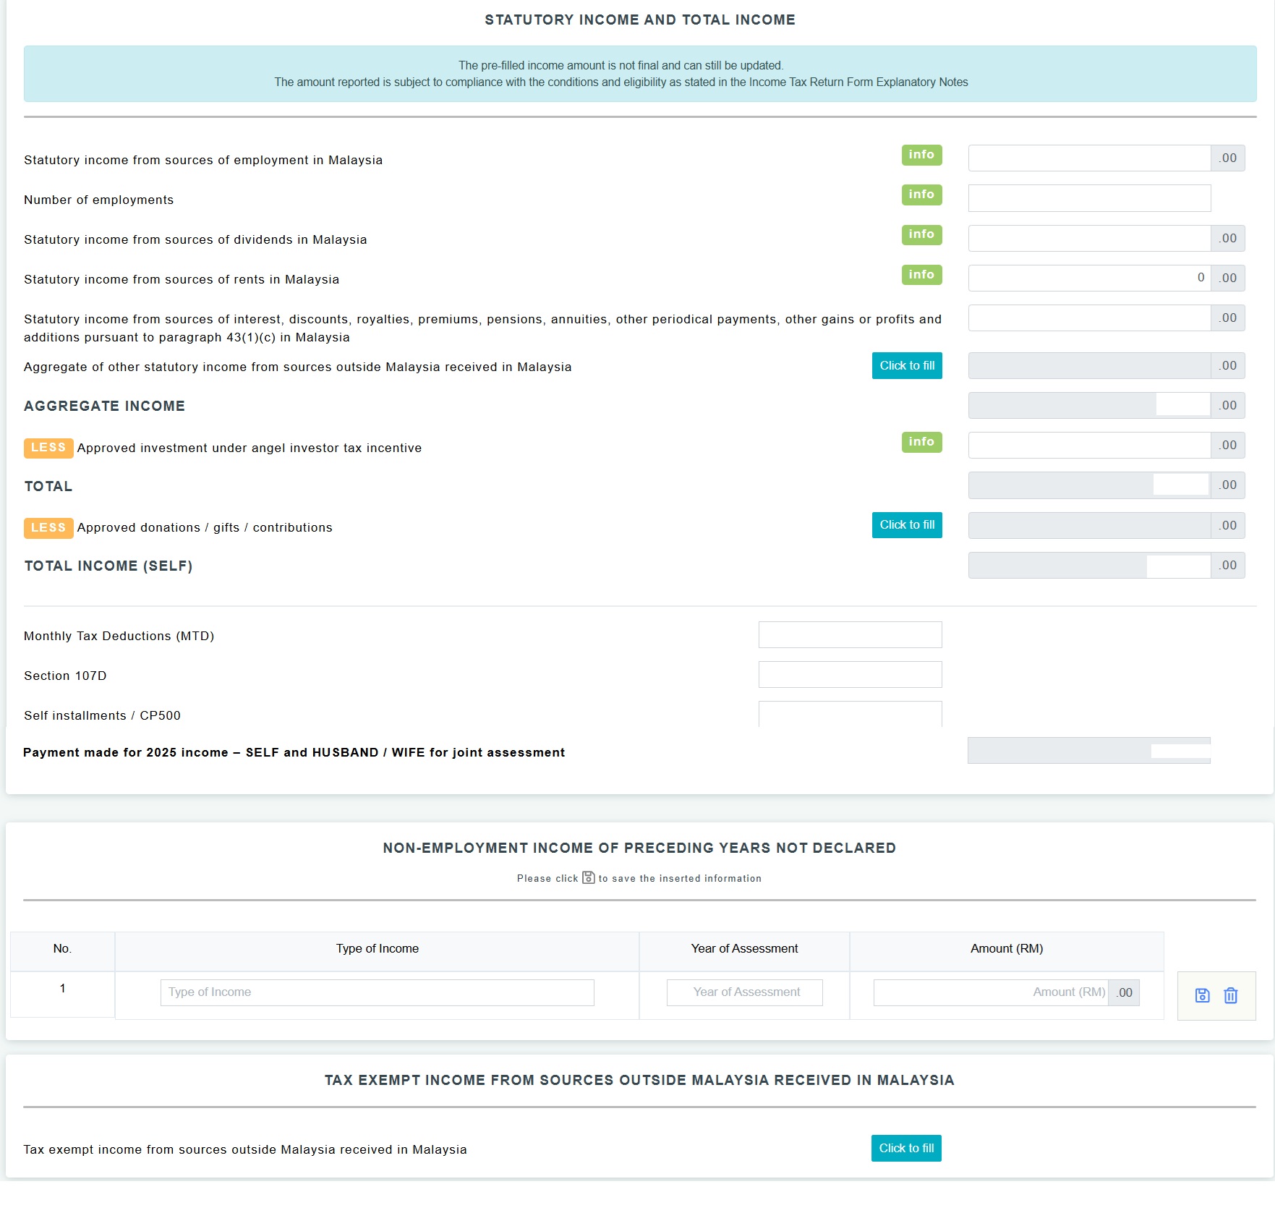Click the LESS badge beside angel investor
1275x1213 pixels.
tap(48, 448)
